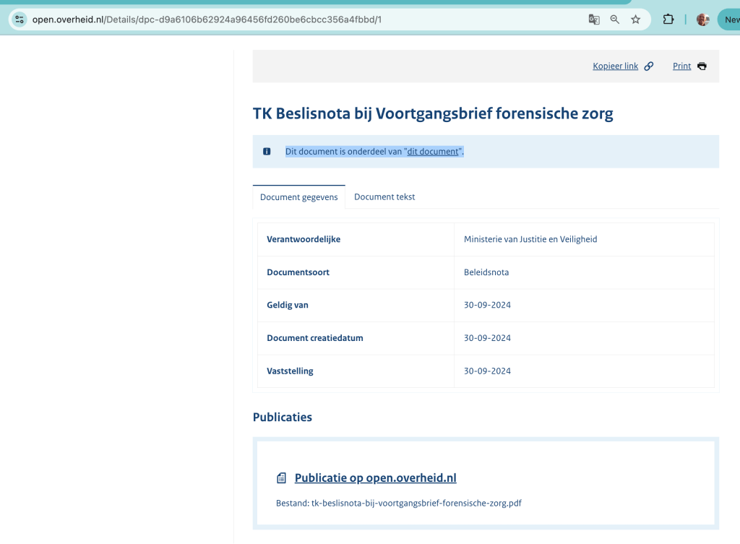Image resolution: width=740 pixels, height=544 pixels.
Task: Follow the "dit document" link
Action: (x=433, y=152)
